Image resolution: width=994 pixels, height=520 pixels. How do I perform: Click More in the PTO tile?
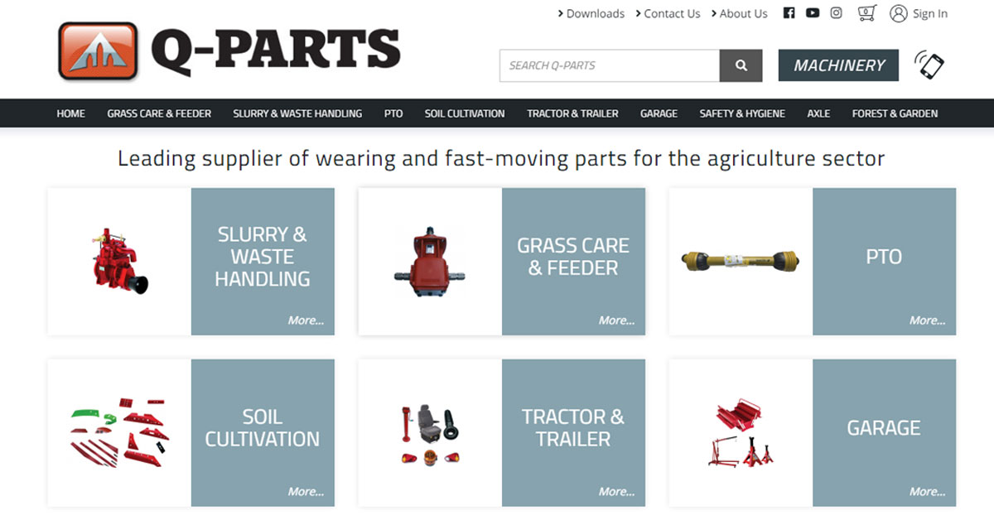click(x=927, y=320)
